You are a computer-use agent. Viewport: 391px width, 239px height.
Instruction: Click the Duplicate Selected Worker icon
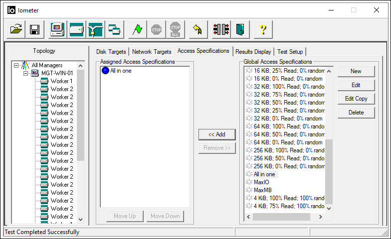coord(114,29)
